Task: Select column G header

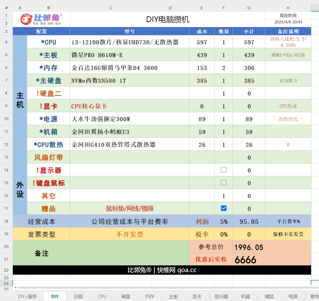Action: pos(249,8)
